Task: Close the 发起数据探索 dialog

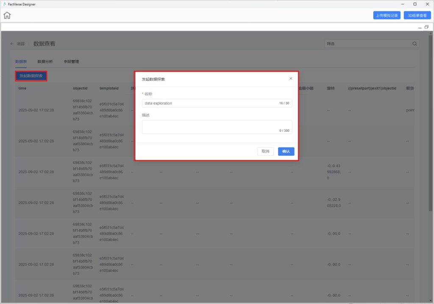Action: point(291,79)
